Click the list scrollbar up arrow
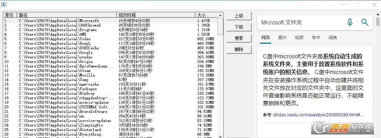The image size is (381, 138). tap(221, 15)
